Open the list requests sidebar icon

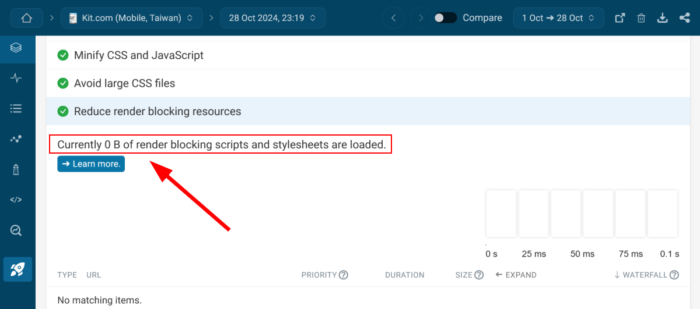16,108
